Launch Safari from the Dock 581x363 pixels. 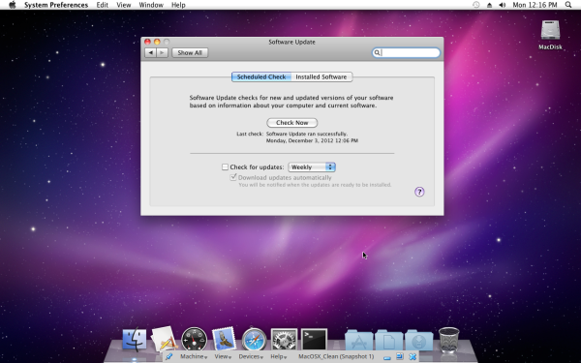[254, 340]
